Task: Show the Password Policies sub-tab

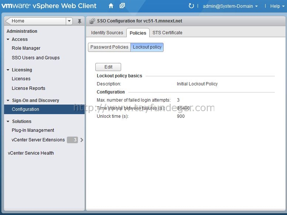Action: pyautogui.click(x=109, y=47)
